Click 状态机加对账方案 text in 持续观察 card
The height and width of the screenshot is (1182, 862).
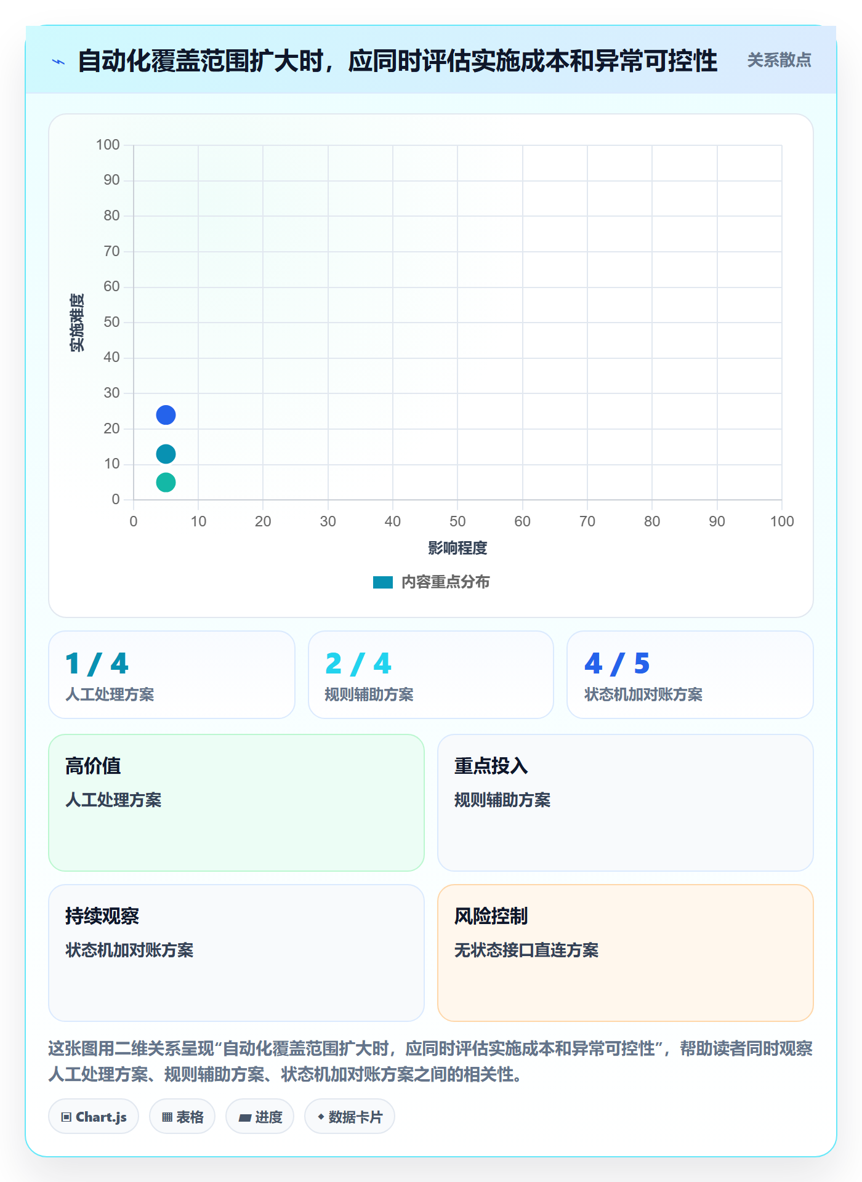(129, 950)
